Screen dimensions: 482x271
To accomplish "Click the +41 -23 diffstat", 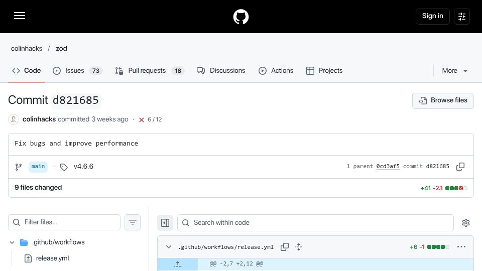I will pyautogui.click(x=443, y=188).
